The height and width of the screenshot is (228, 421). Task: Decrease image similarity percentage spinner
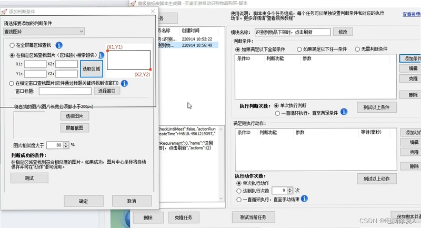click(x=66, y=147)
